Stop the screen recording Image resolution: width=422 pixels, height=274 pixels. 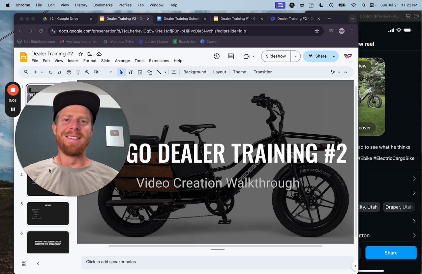(13, 90)
